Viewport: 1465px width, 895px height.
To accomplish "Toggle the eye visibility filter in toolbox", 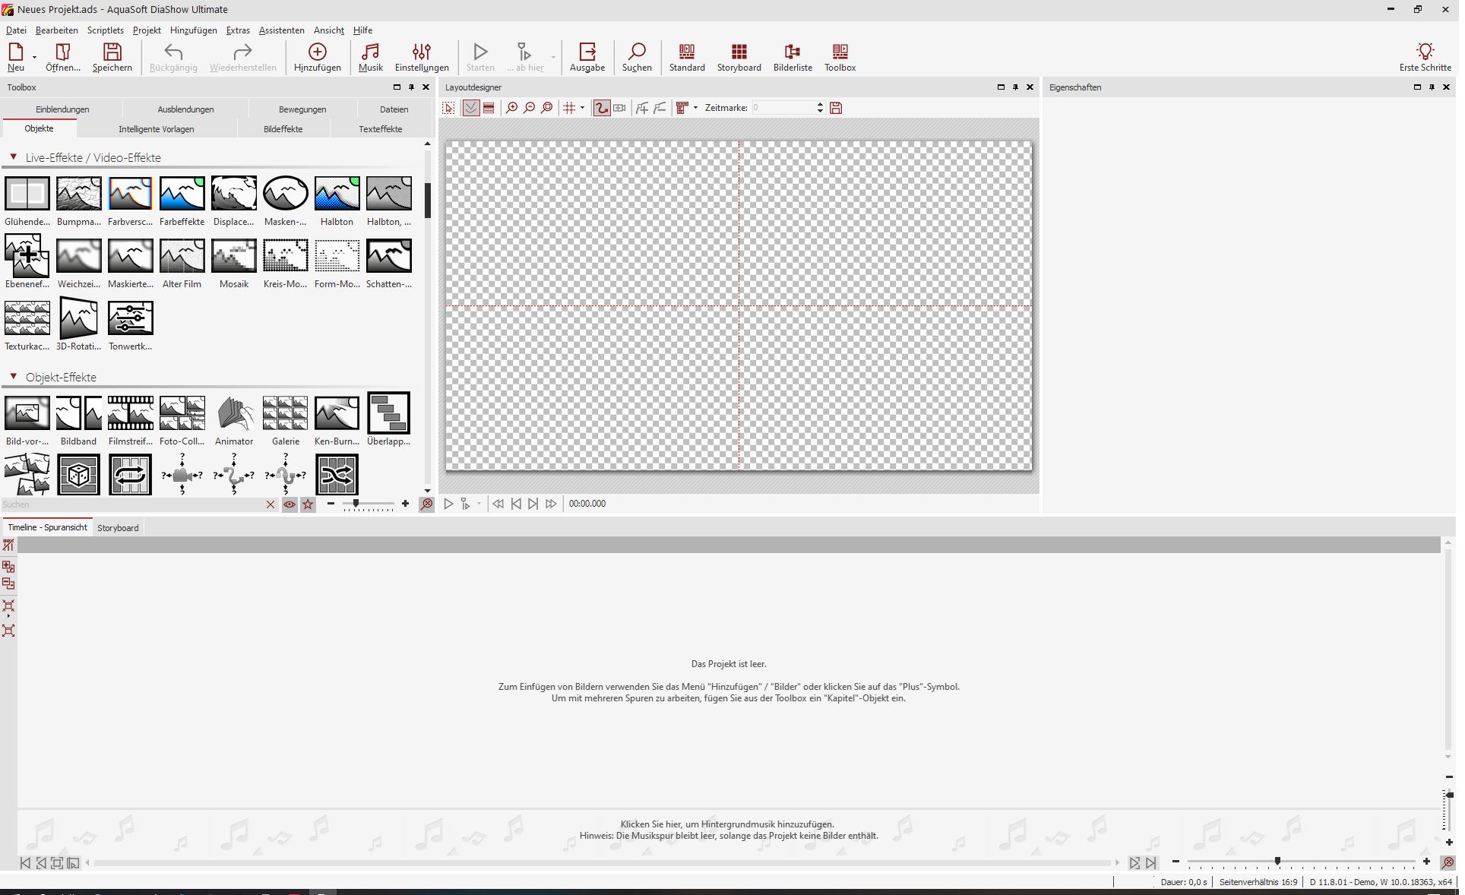I will click(x=290, y=504).
